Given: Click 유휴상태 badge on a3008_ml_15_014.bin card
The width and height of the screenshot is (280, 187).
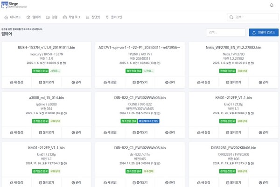Looking at the screenshot, I should (55, 121).
